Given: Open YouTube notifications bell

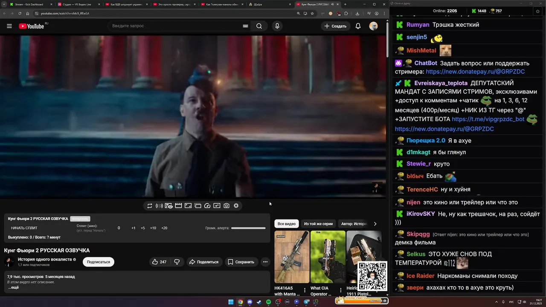Looking at the screenshot, I should (x=358, y=26).
